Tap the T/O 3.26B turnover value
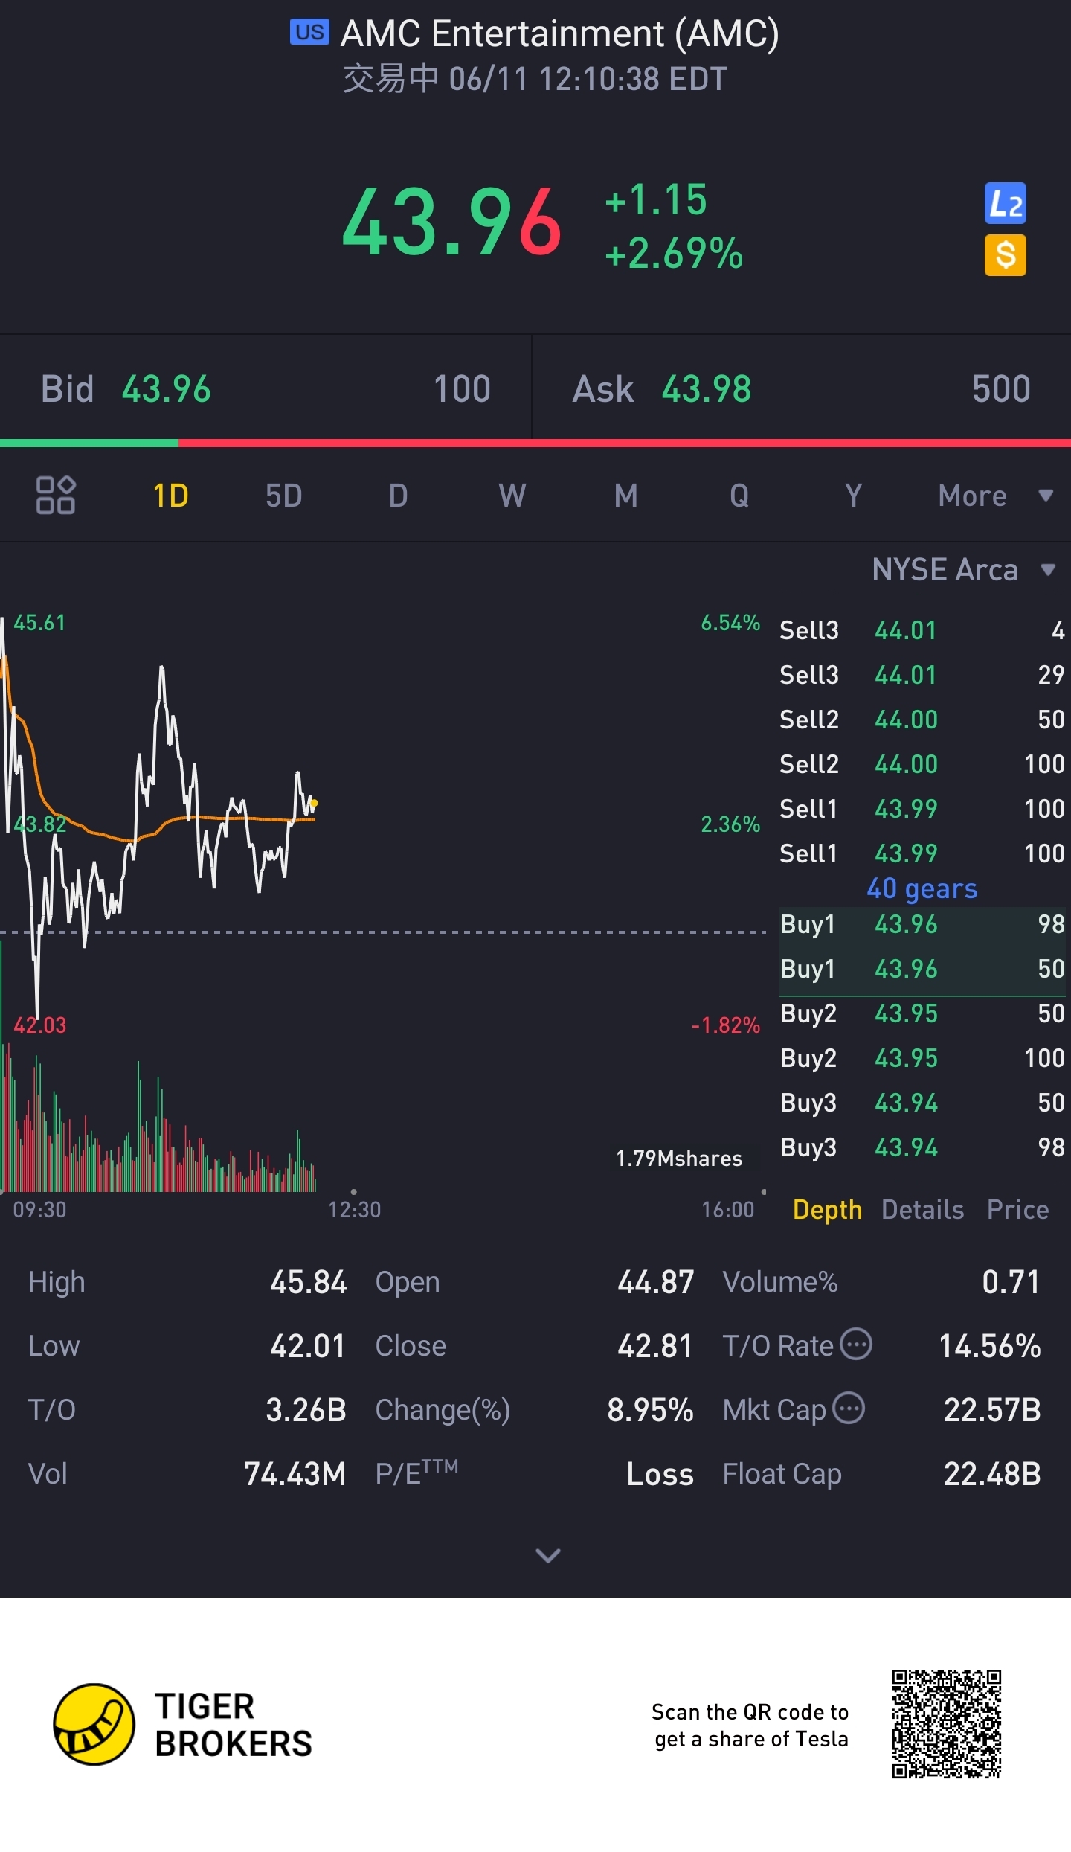The image size is (1071, 1852). [x=306, y=1410]
